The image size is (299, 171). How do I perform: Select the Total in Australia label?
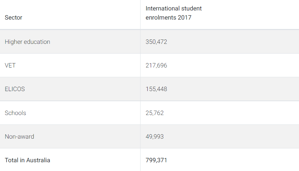[27, 160]
